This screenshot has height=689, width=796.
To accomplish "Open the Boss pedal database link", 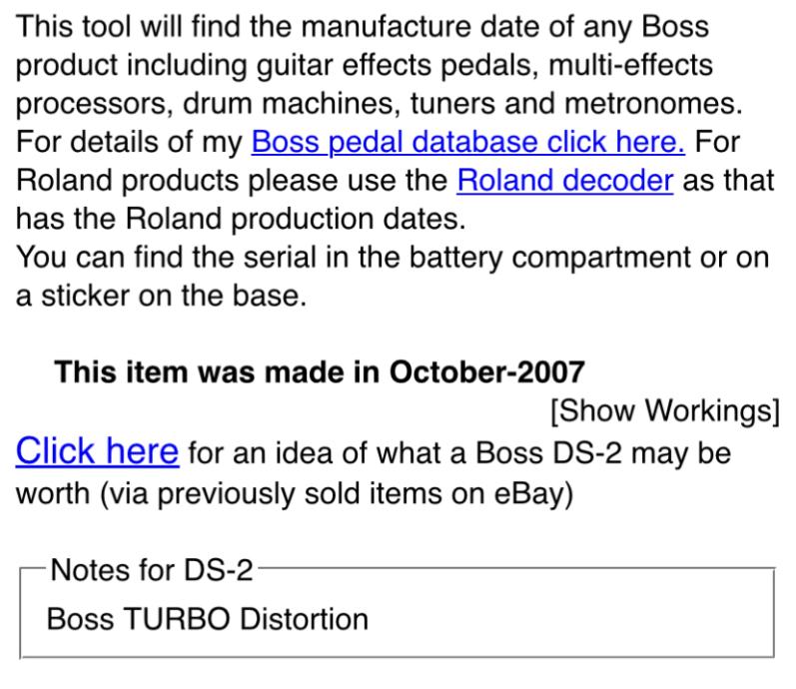I will tap(468, 143).
